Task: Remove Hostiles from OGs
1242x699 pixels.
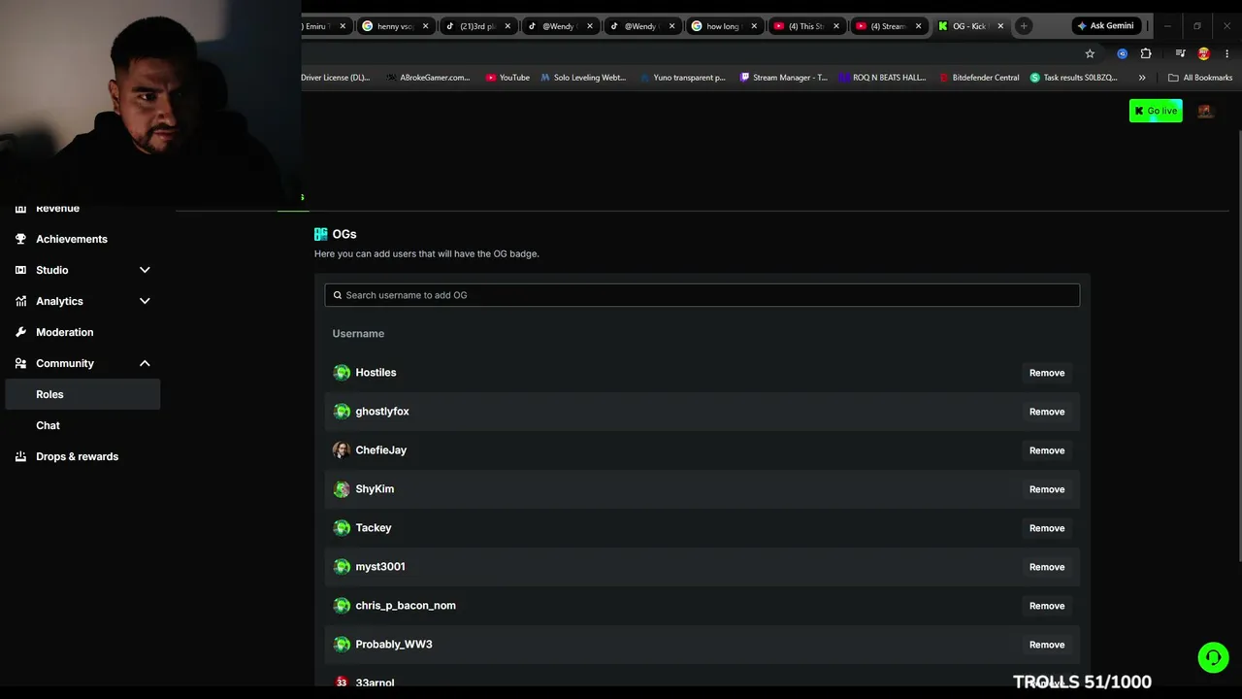Action: click(1047, 373)
